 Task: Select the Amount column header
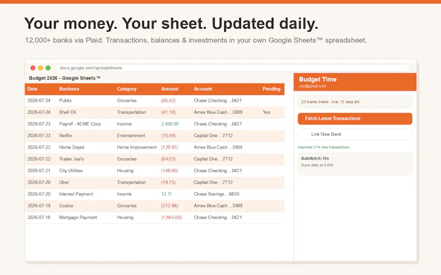[x=170, y=89]
